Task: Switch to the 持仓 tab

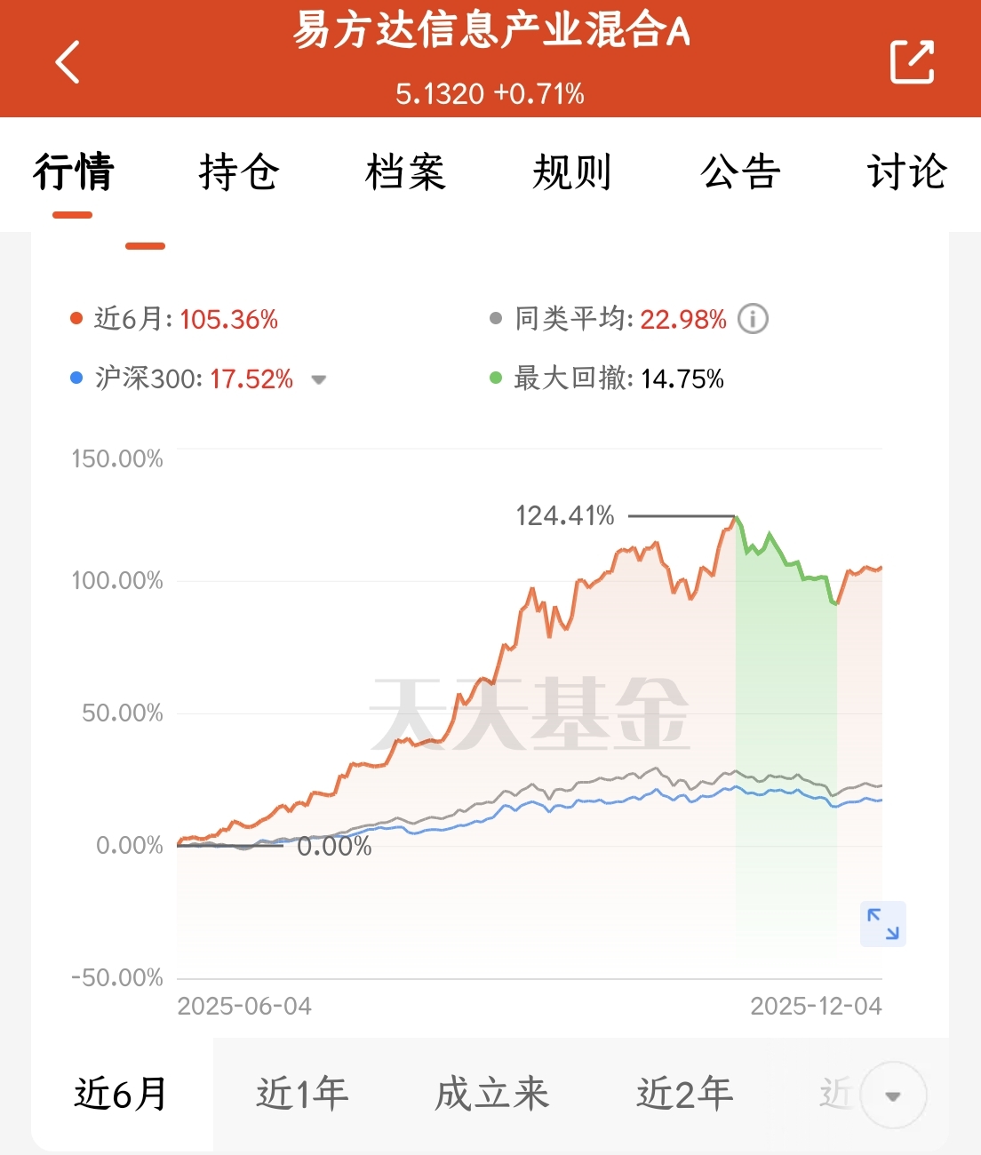Action: pyautogui.click(x=238, y=171)
